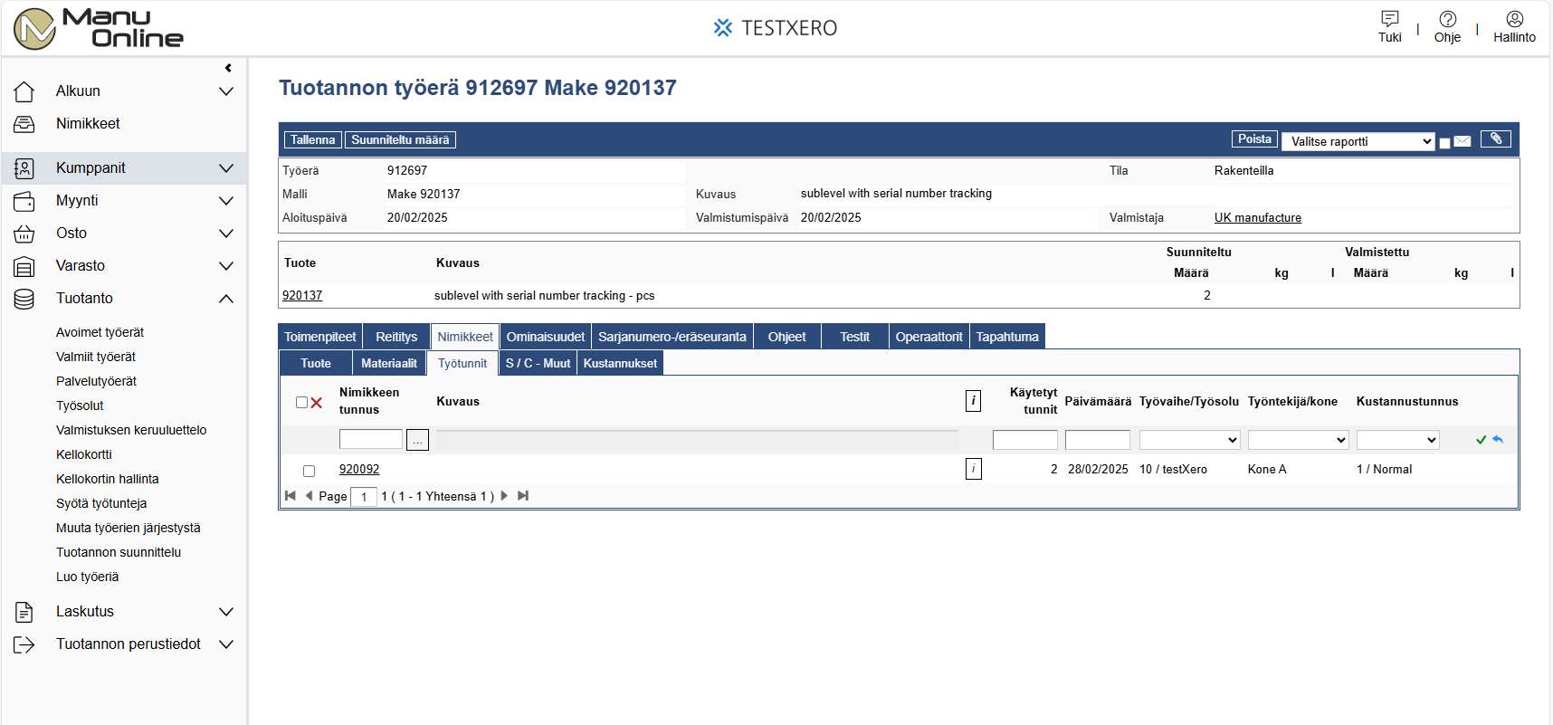Open the Materiaalit sub-tab
The height and width of the screenshot is (725, 1553).
(x=389, y=363)
